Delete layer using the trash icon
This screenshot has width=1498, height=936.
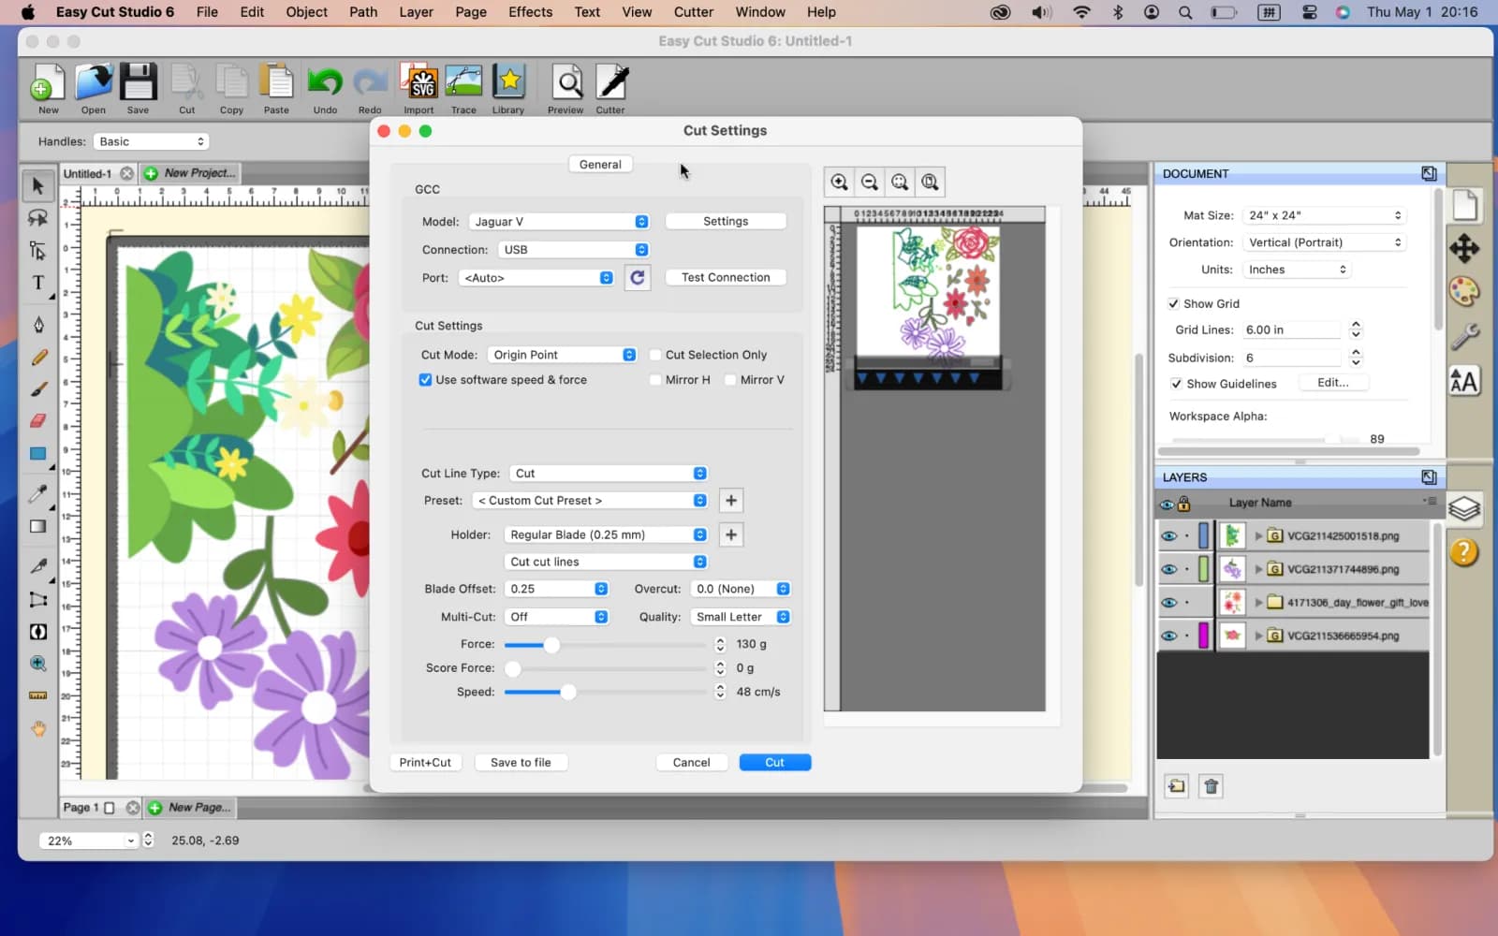(x=1211, y=786)
